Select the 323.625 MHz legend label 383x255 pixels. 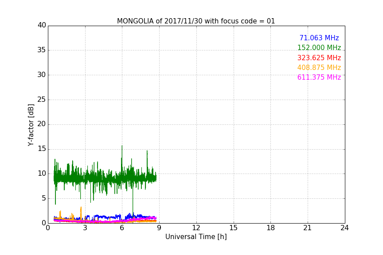(x=319, y=58)
